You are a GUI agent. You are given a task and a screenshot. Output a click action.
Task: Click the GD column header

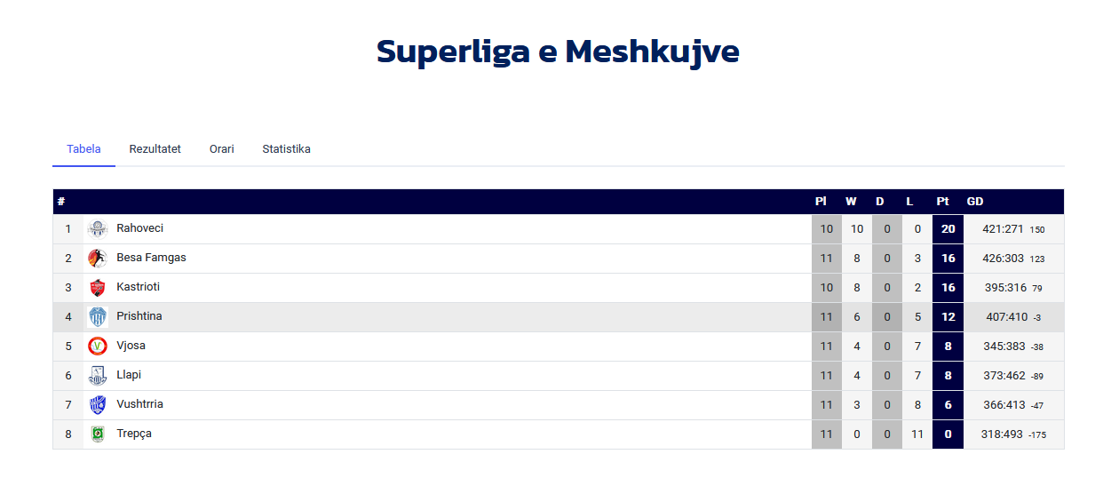click(x=975, y=202)
